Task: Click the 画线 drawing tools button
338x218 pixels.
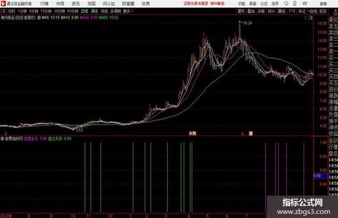Action: [x=281, y=11]
